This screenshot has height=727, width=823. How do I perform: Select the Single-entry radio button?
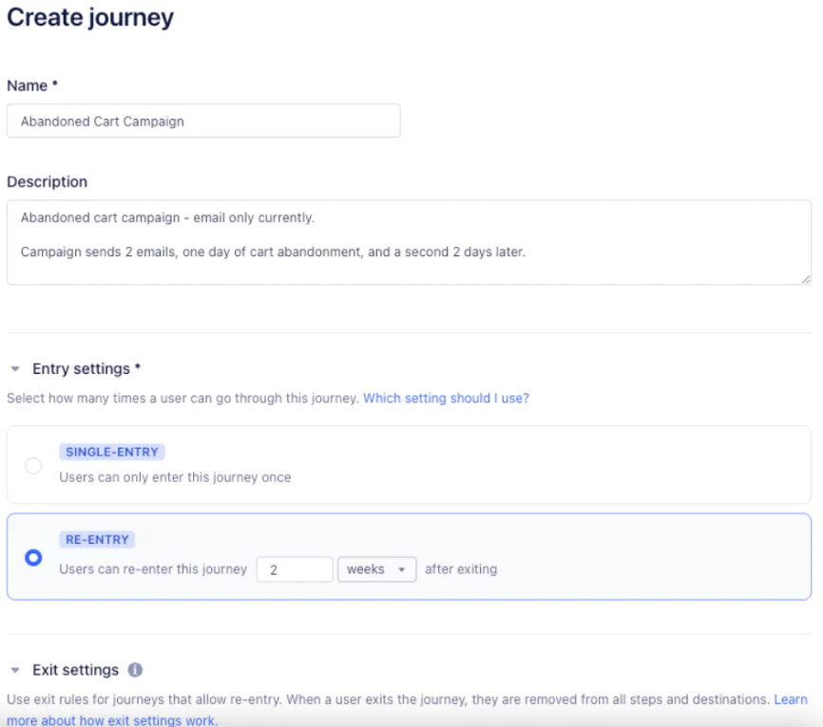tap(33, 465)
